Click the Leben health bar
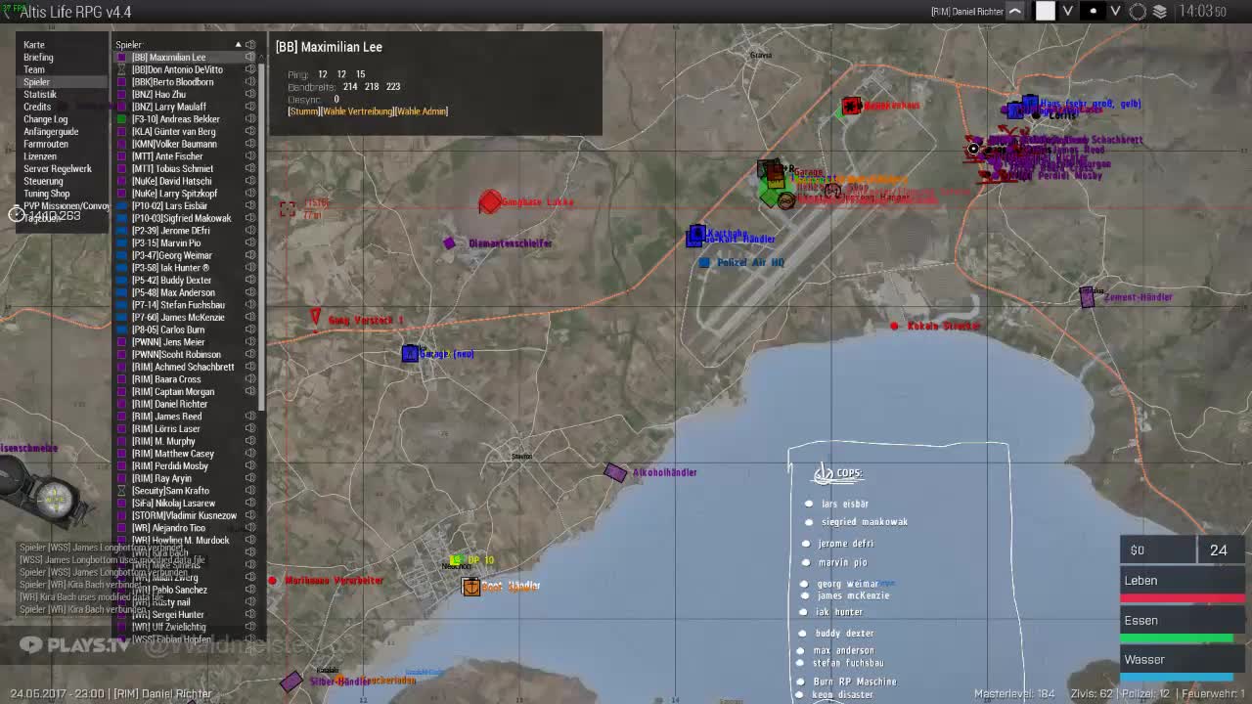Image resolution: width=1252 pixels, height=704 pixels. click(1183, 595)
